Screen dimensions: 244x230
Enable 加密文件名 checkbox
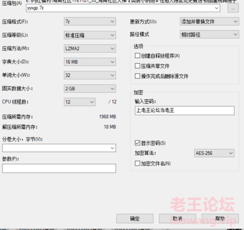pos(138,163)
